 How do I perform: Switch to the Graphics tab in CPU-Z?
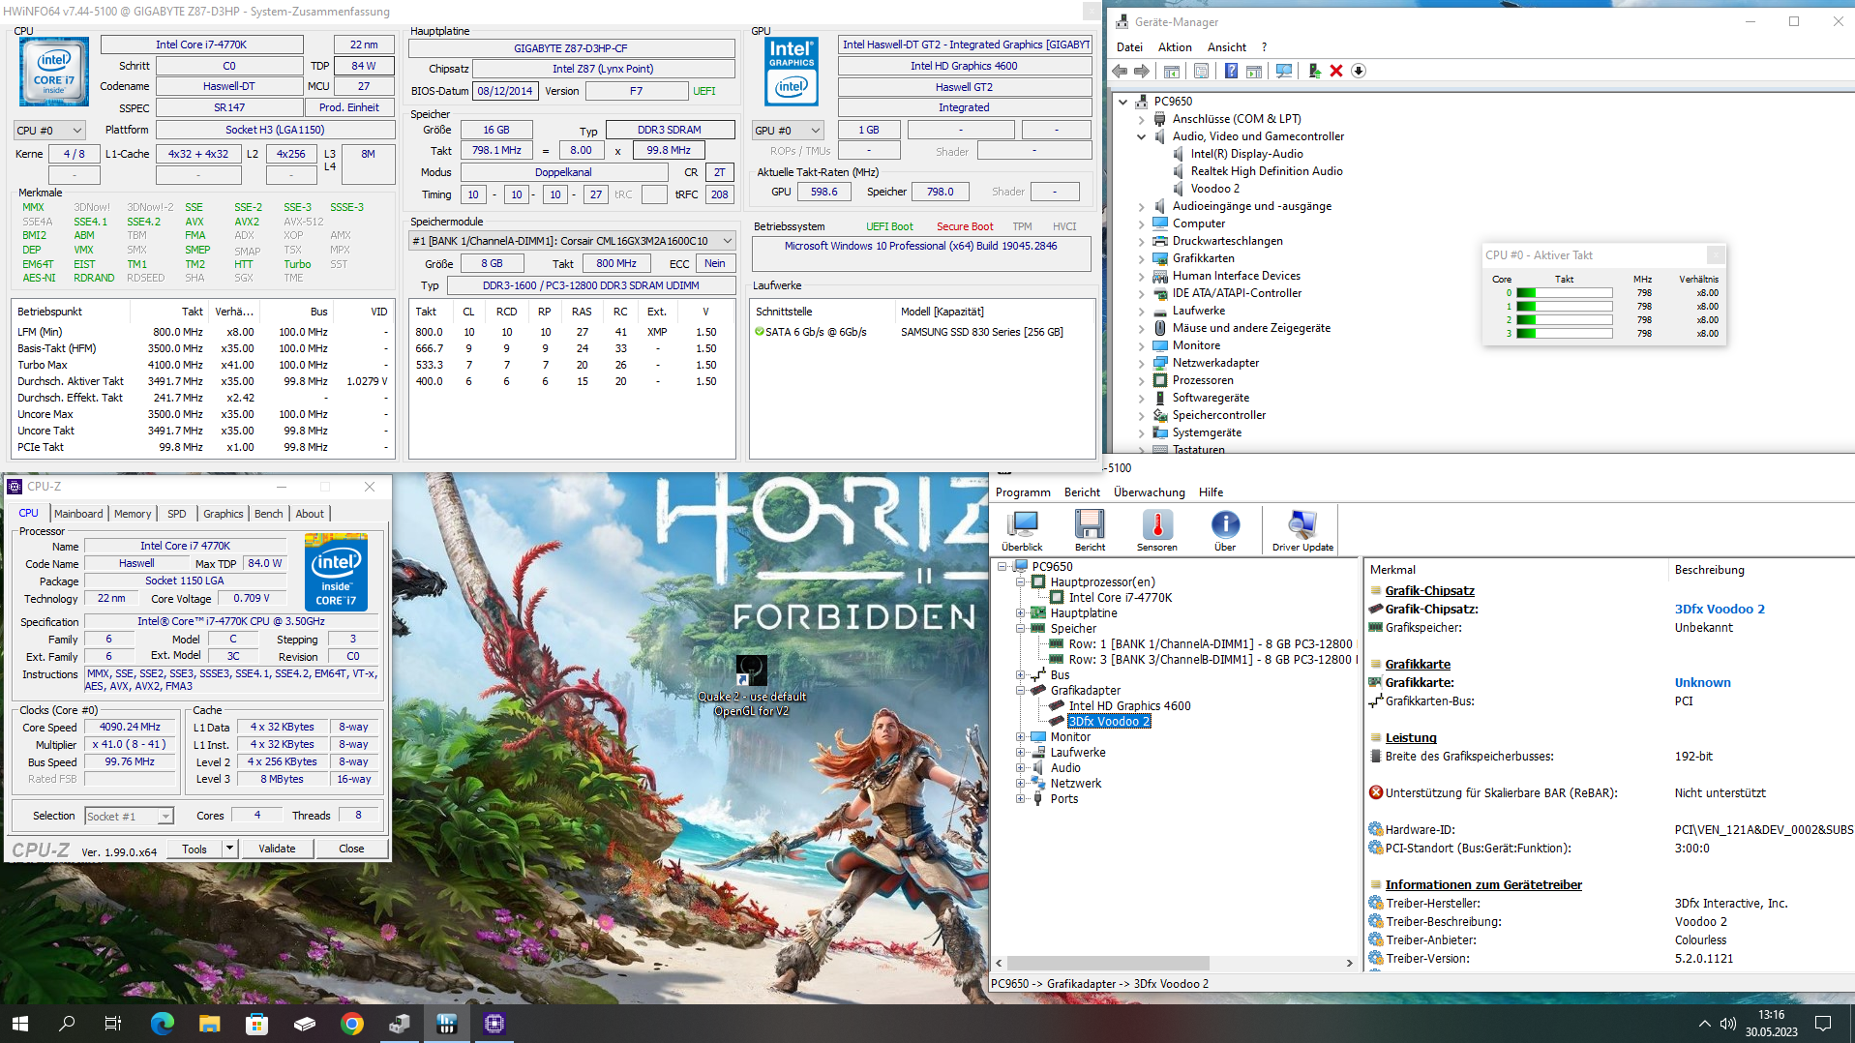[x=224, y=514]
